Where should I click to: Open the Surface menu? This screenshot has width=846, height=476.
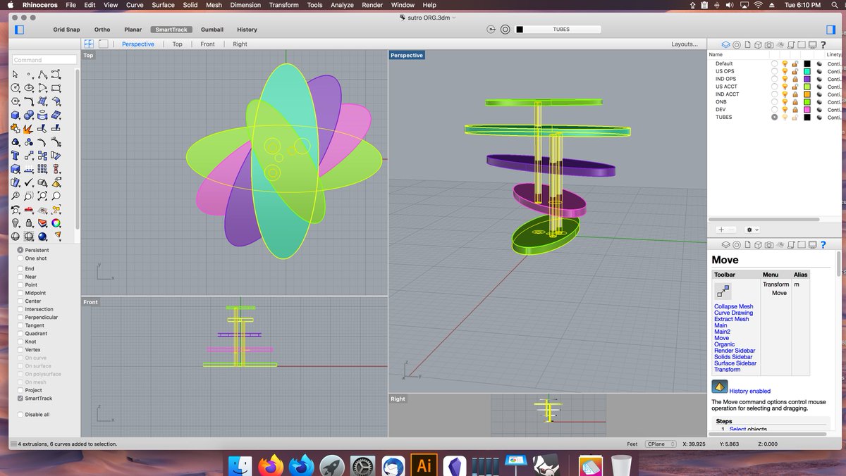[163, 5]
